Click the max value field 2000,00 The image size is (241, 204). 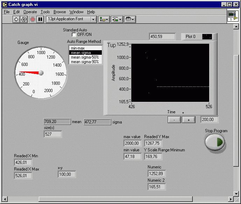(133, 143)
